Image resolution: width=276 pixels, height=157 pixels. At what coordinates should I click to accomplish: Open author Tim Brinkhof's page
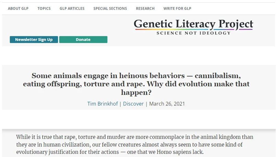coord(103,104)
